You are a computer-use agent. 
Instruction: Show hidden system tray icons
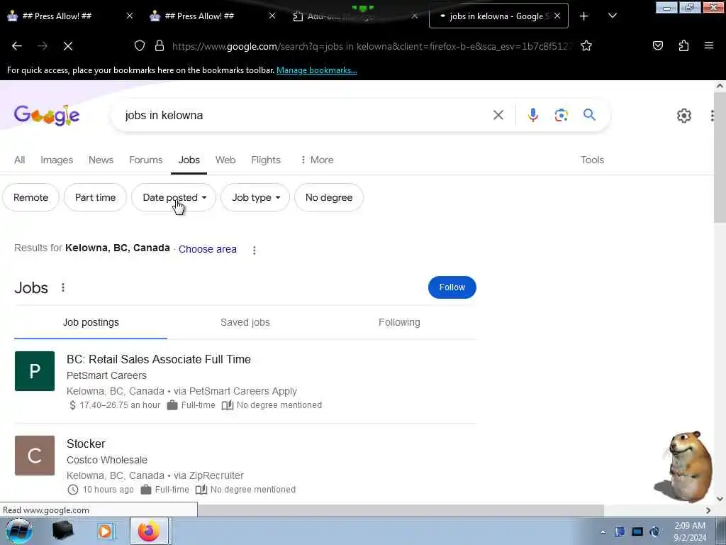tap(603, 532)
